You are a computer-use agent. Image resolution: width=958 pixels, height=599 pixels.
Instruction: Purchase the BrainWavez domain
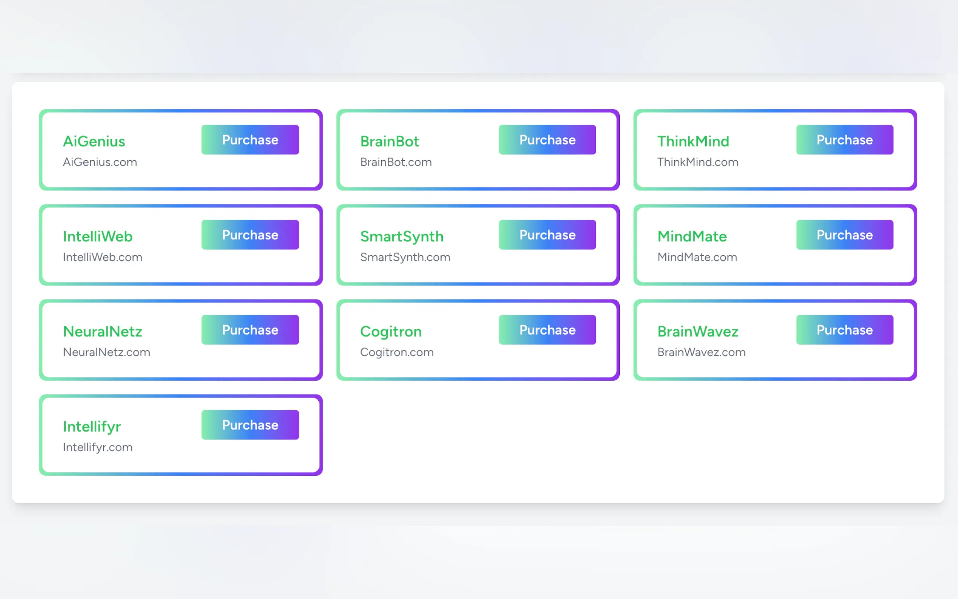tap(844, 330)
